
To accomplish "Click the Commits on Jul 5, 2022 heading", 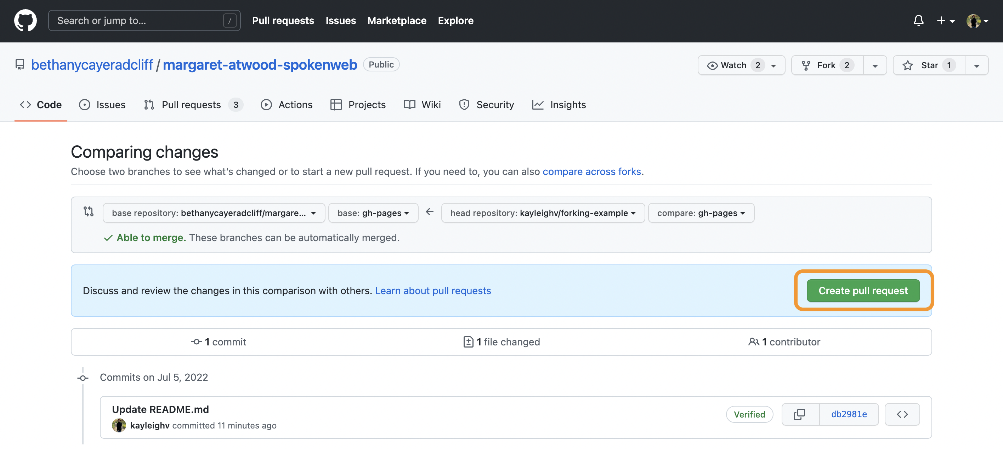I will coord(154,378).
